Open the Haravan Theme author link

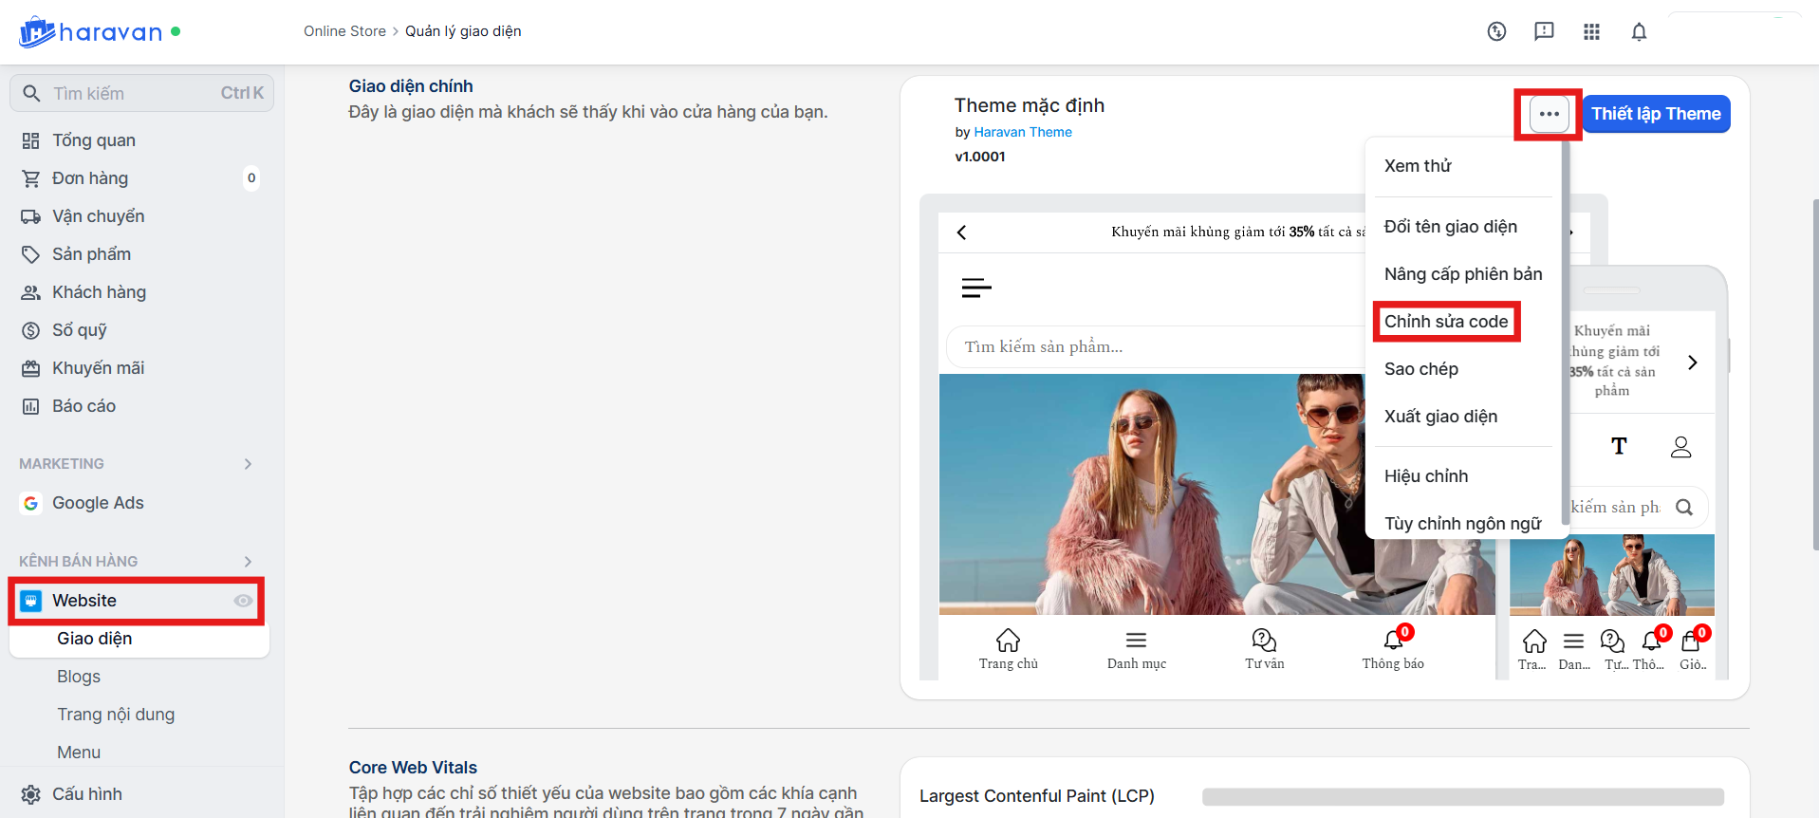click(1023, 132)
